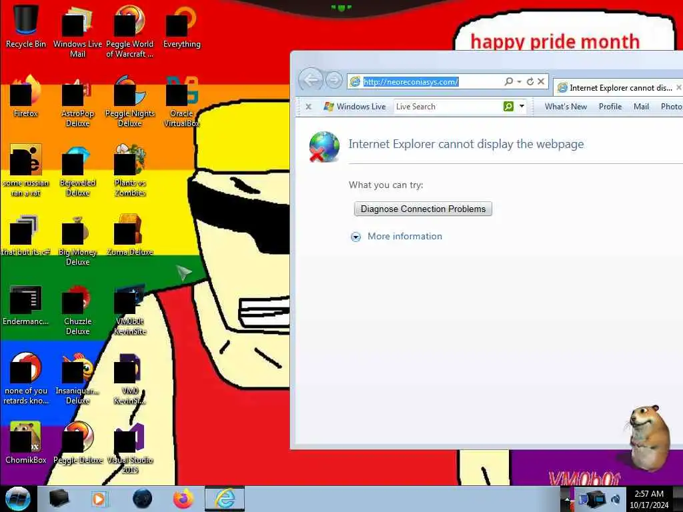Viewport: 683px width, 512px height.
Task: Select the Big Money Deluxe desktop icon
Action: (77, 239)
